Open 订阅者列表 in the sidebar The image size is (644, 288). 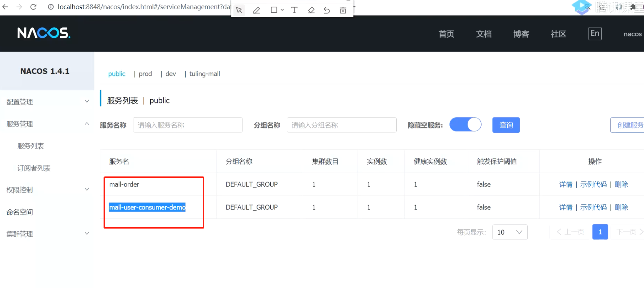(34, 168)
